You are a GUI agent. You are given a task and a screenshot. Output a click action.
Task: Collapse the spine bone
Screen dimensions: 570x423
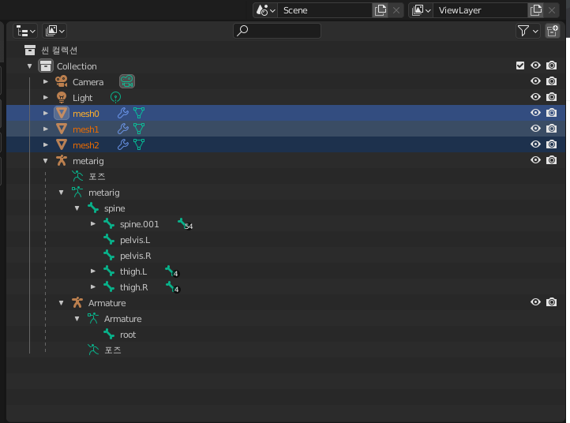tap(77, 208)
